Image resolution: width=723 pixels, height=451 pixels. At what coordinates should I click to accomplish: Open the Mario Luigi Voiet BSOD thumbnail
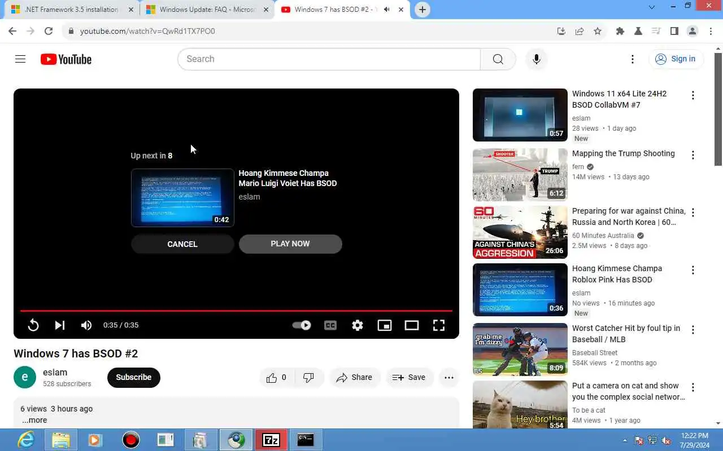pos(182,198)
